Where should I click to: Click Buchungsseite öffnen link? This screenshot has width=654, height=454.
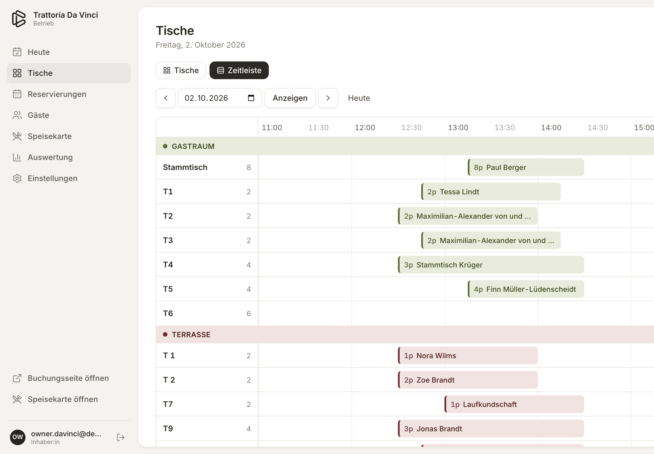(68, 378)
